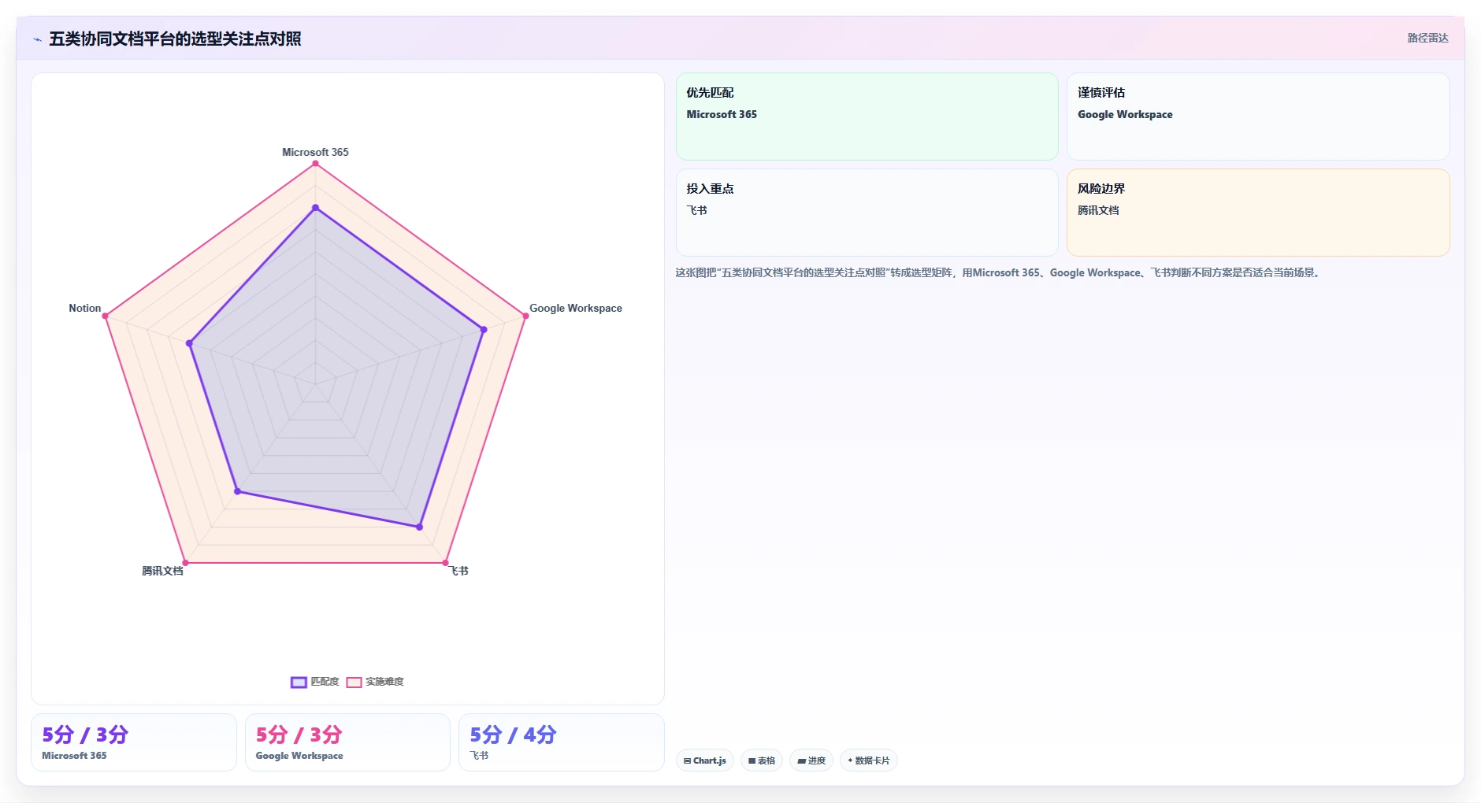The height and width of the screenshot is (803, 1481).
Task: Click the Microsoft 365 score card 5分 / 3分
Action: [134, 742]
